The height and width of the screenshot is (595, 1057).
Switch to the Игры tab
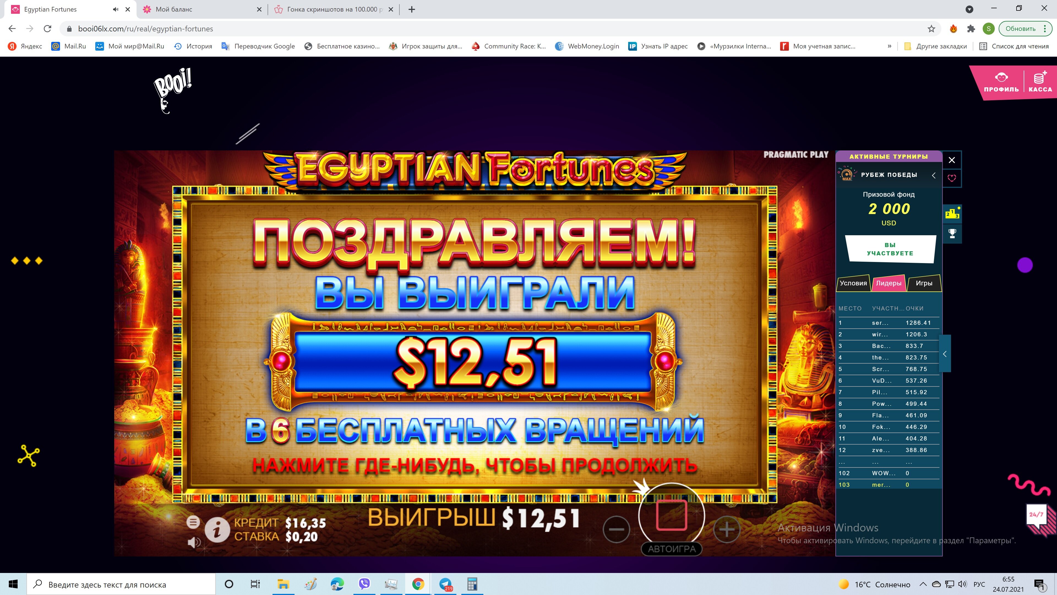click(x=924, y=283)
